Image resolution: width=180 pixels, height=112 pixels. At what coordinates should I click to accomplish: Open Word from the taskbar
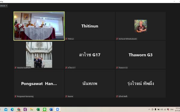(51, 110)
